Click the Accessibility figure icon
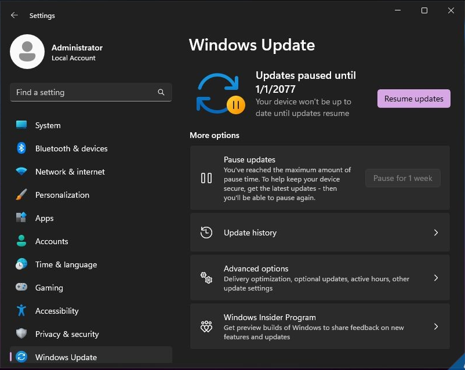Image resolution: width=465 pixels, height=370 pixels. pos(21,310)
